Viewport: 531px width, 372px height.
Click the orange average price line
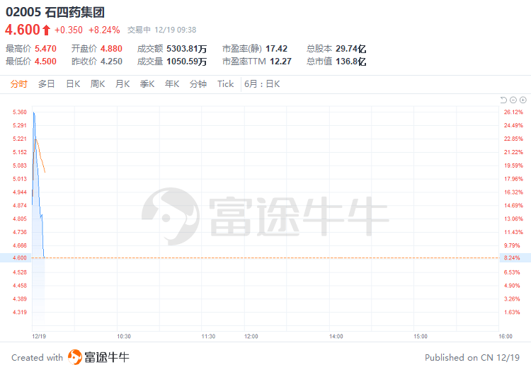[x=40, y=156]
